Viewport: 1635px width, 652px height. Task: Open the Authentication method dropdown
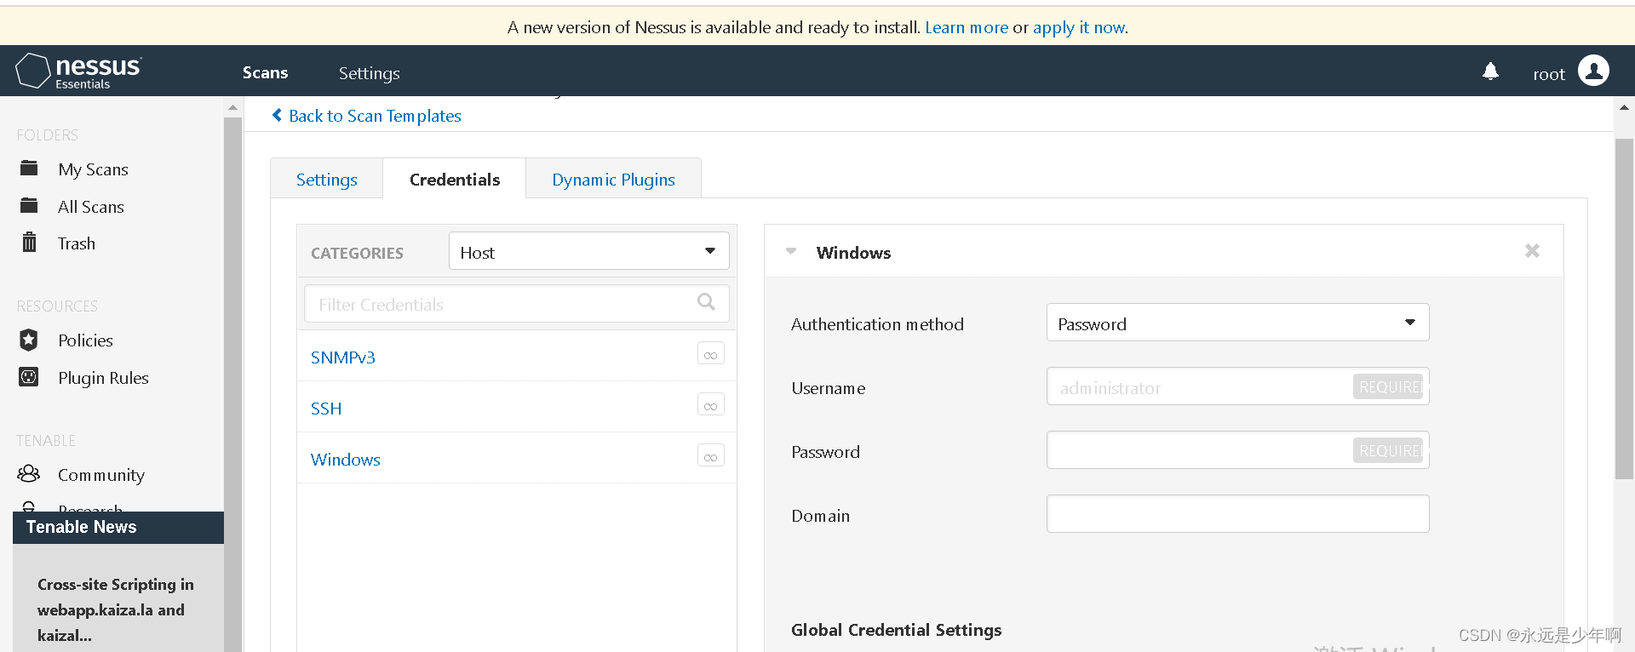pos(1237,323)
